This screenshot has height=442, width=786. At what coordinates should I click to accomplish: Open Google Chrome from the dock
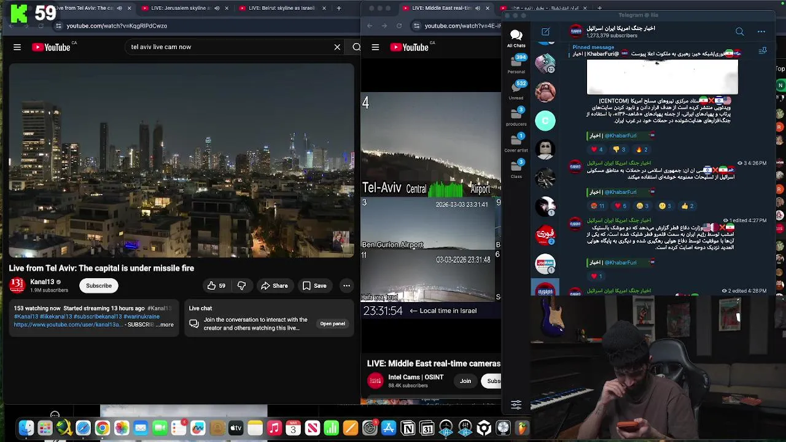(103, 428)
